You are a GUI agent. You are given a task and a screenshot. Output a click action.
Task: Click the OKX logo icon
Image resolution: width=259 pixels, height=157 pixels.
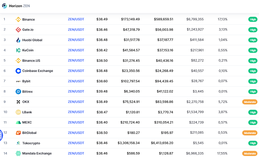[x=18, y=102]
